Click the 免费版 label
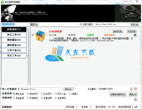This screenshot has width=142, height=110. [x=72, y=35]
